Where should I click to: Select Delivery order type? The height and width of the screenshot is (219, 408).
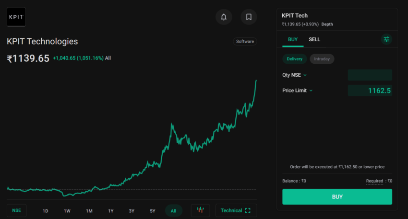(294, 59)
